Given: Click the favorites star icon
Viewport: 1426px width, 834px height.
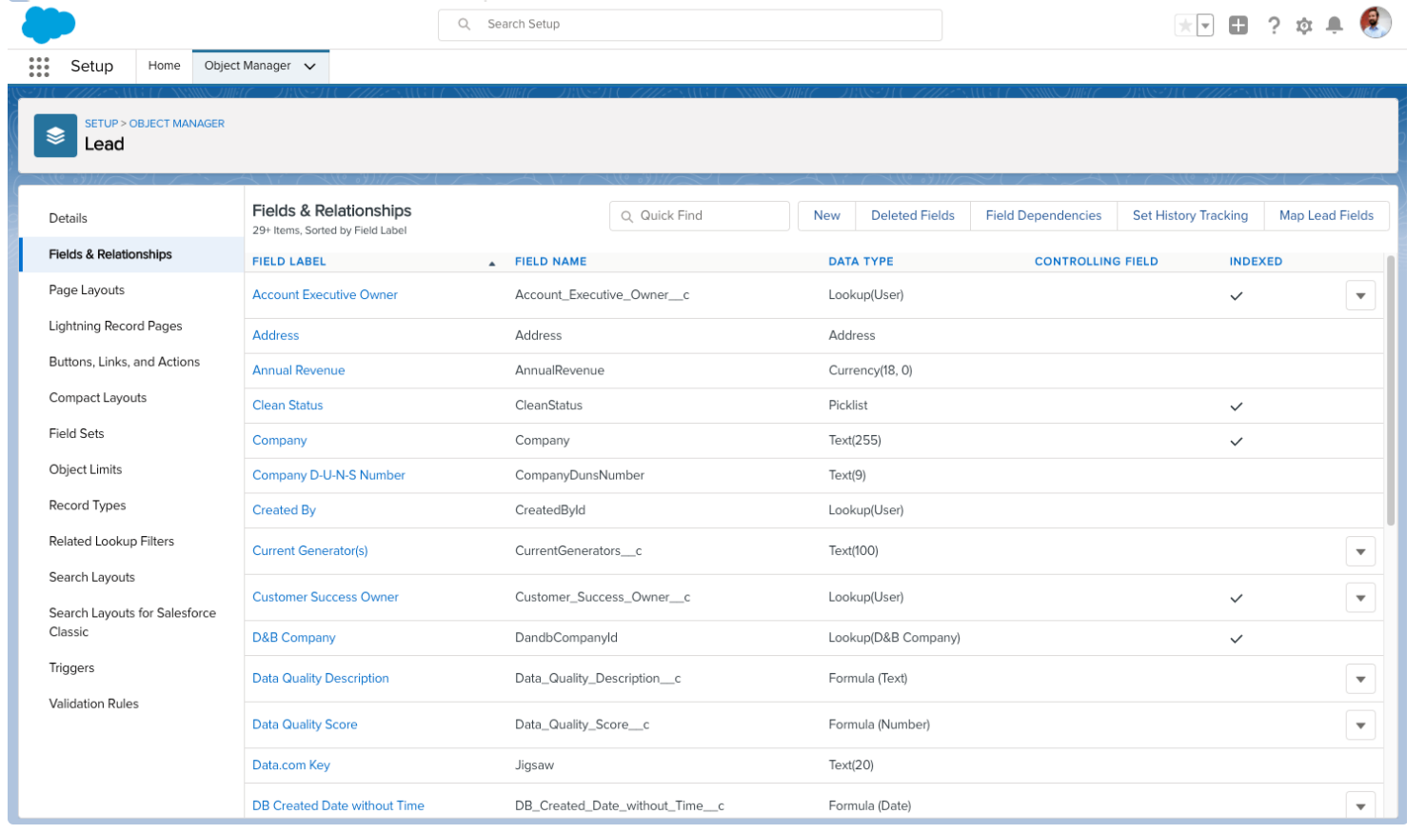Looking at the screenshot, I should [1184, 26].
